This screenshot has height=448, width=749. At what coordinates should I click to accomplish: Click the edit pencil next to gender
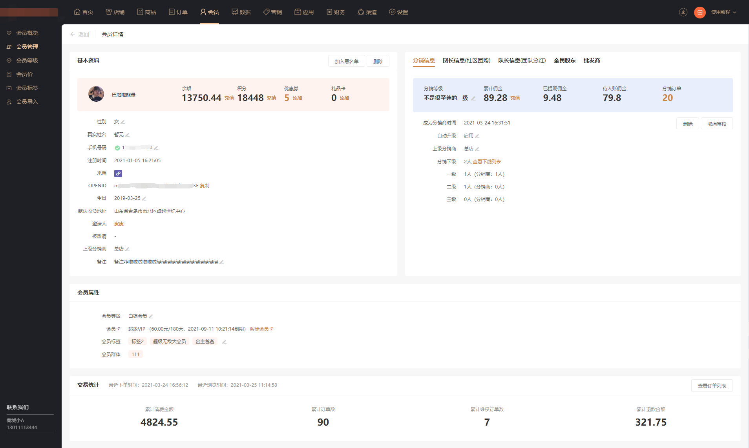tap(123, 122)
